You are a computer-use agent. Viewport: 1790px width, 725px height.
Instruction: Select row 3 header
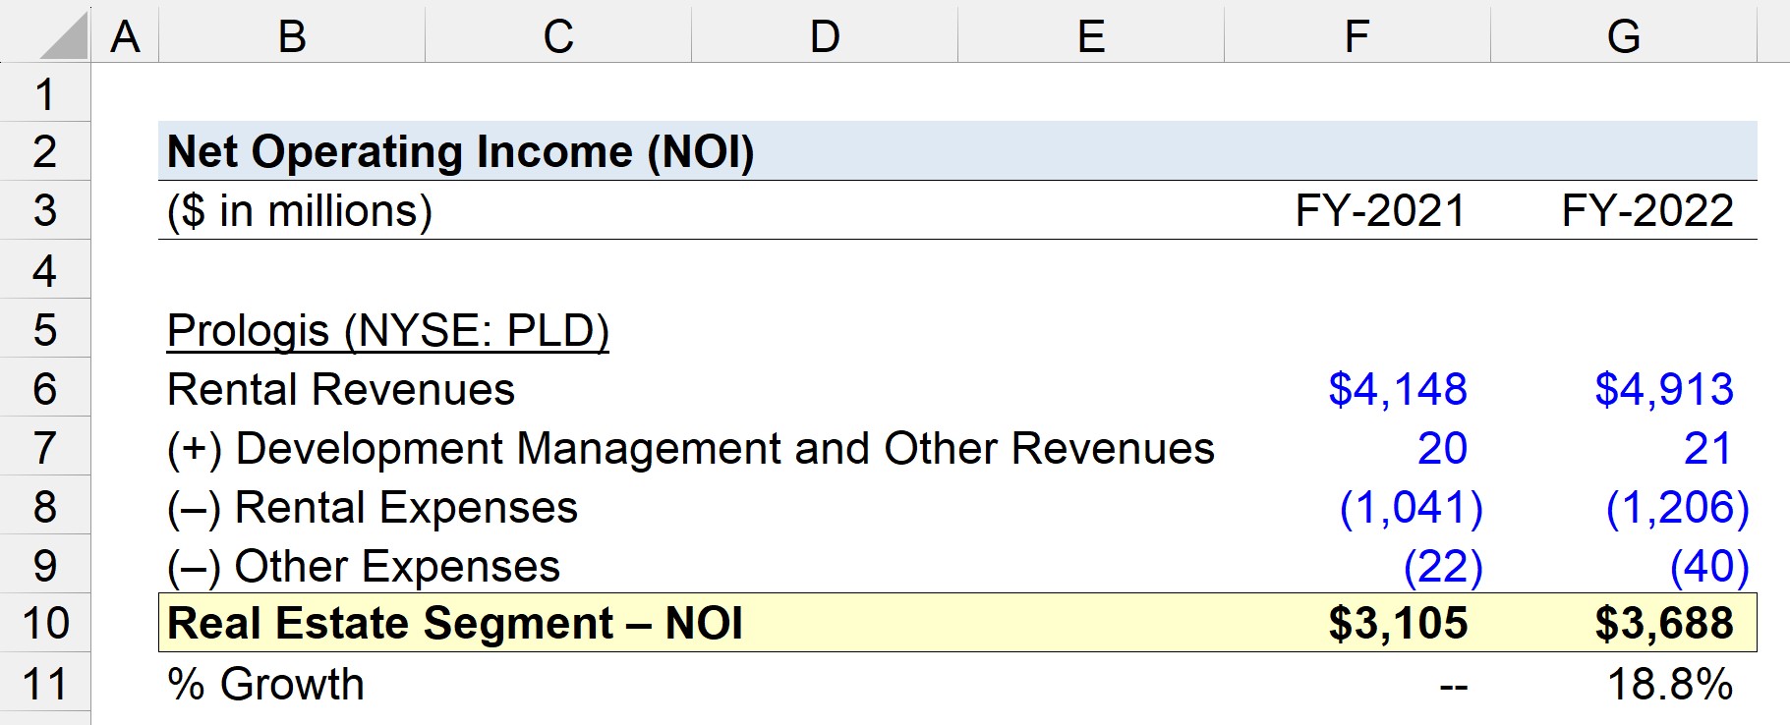[45, 210]
